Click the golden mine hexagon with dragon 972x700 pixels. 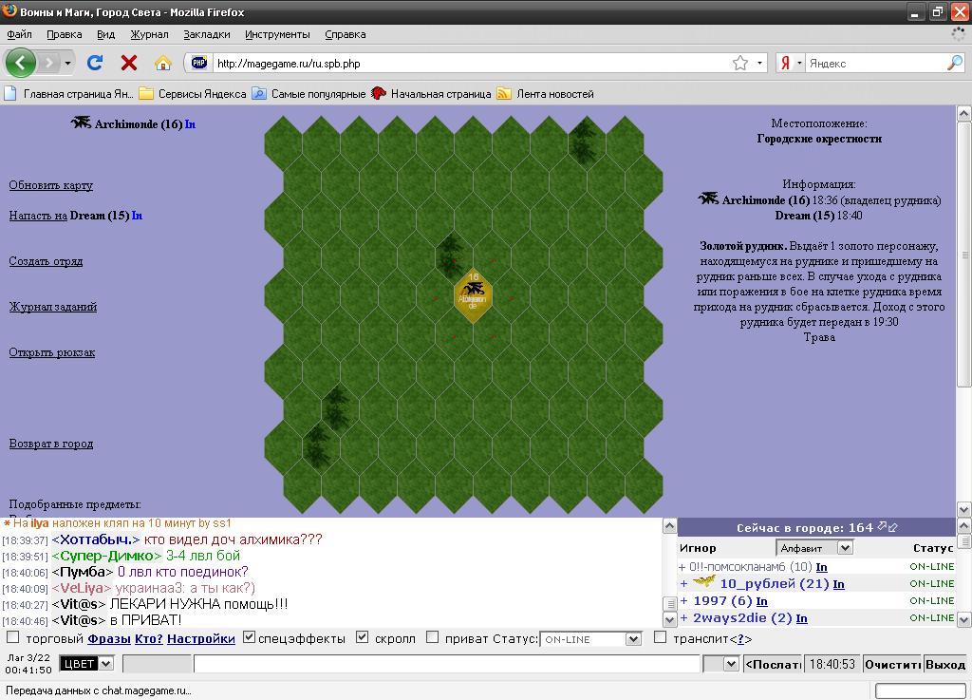(x=473, y=295)
